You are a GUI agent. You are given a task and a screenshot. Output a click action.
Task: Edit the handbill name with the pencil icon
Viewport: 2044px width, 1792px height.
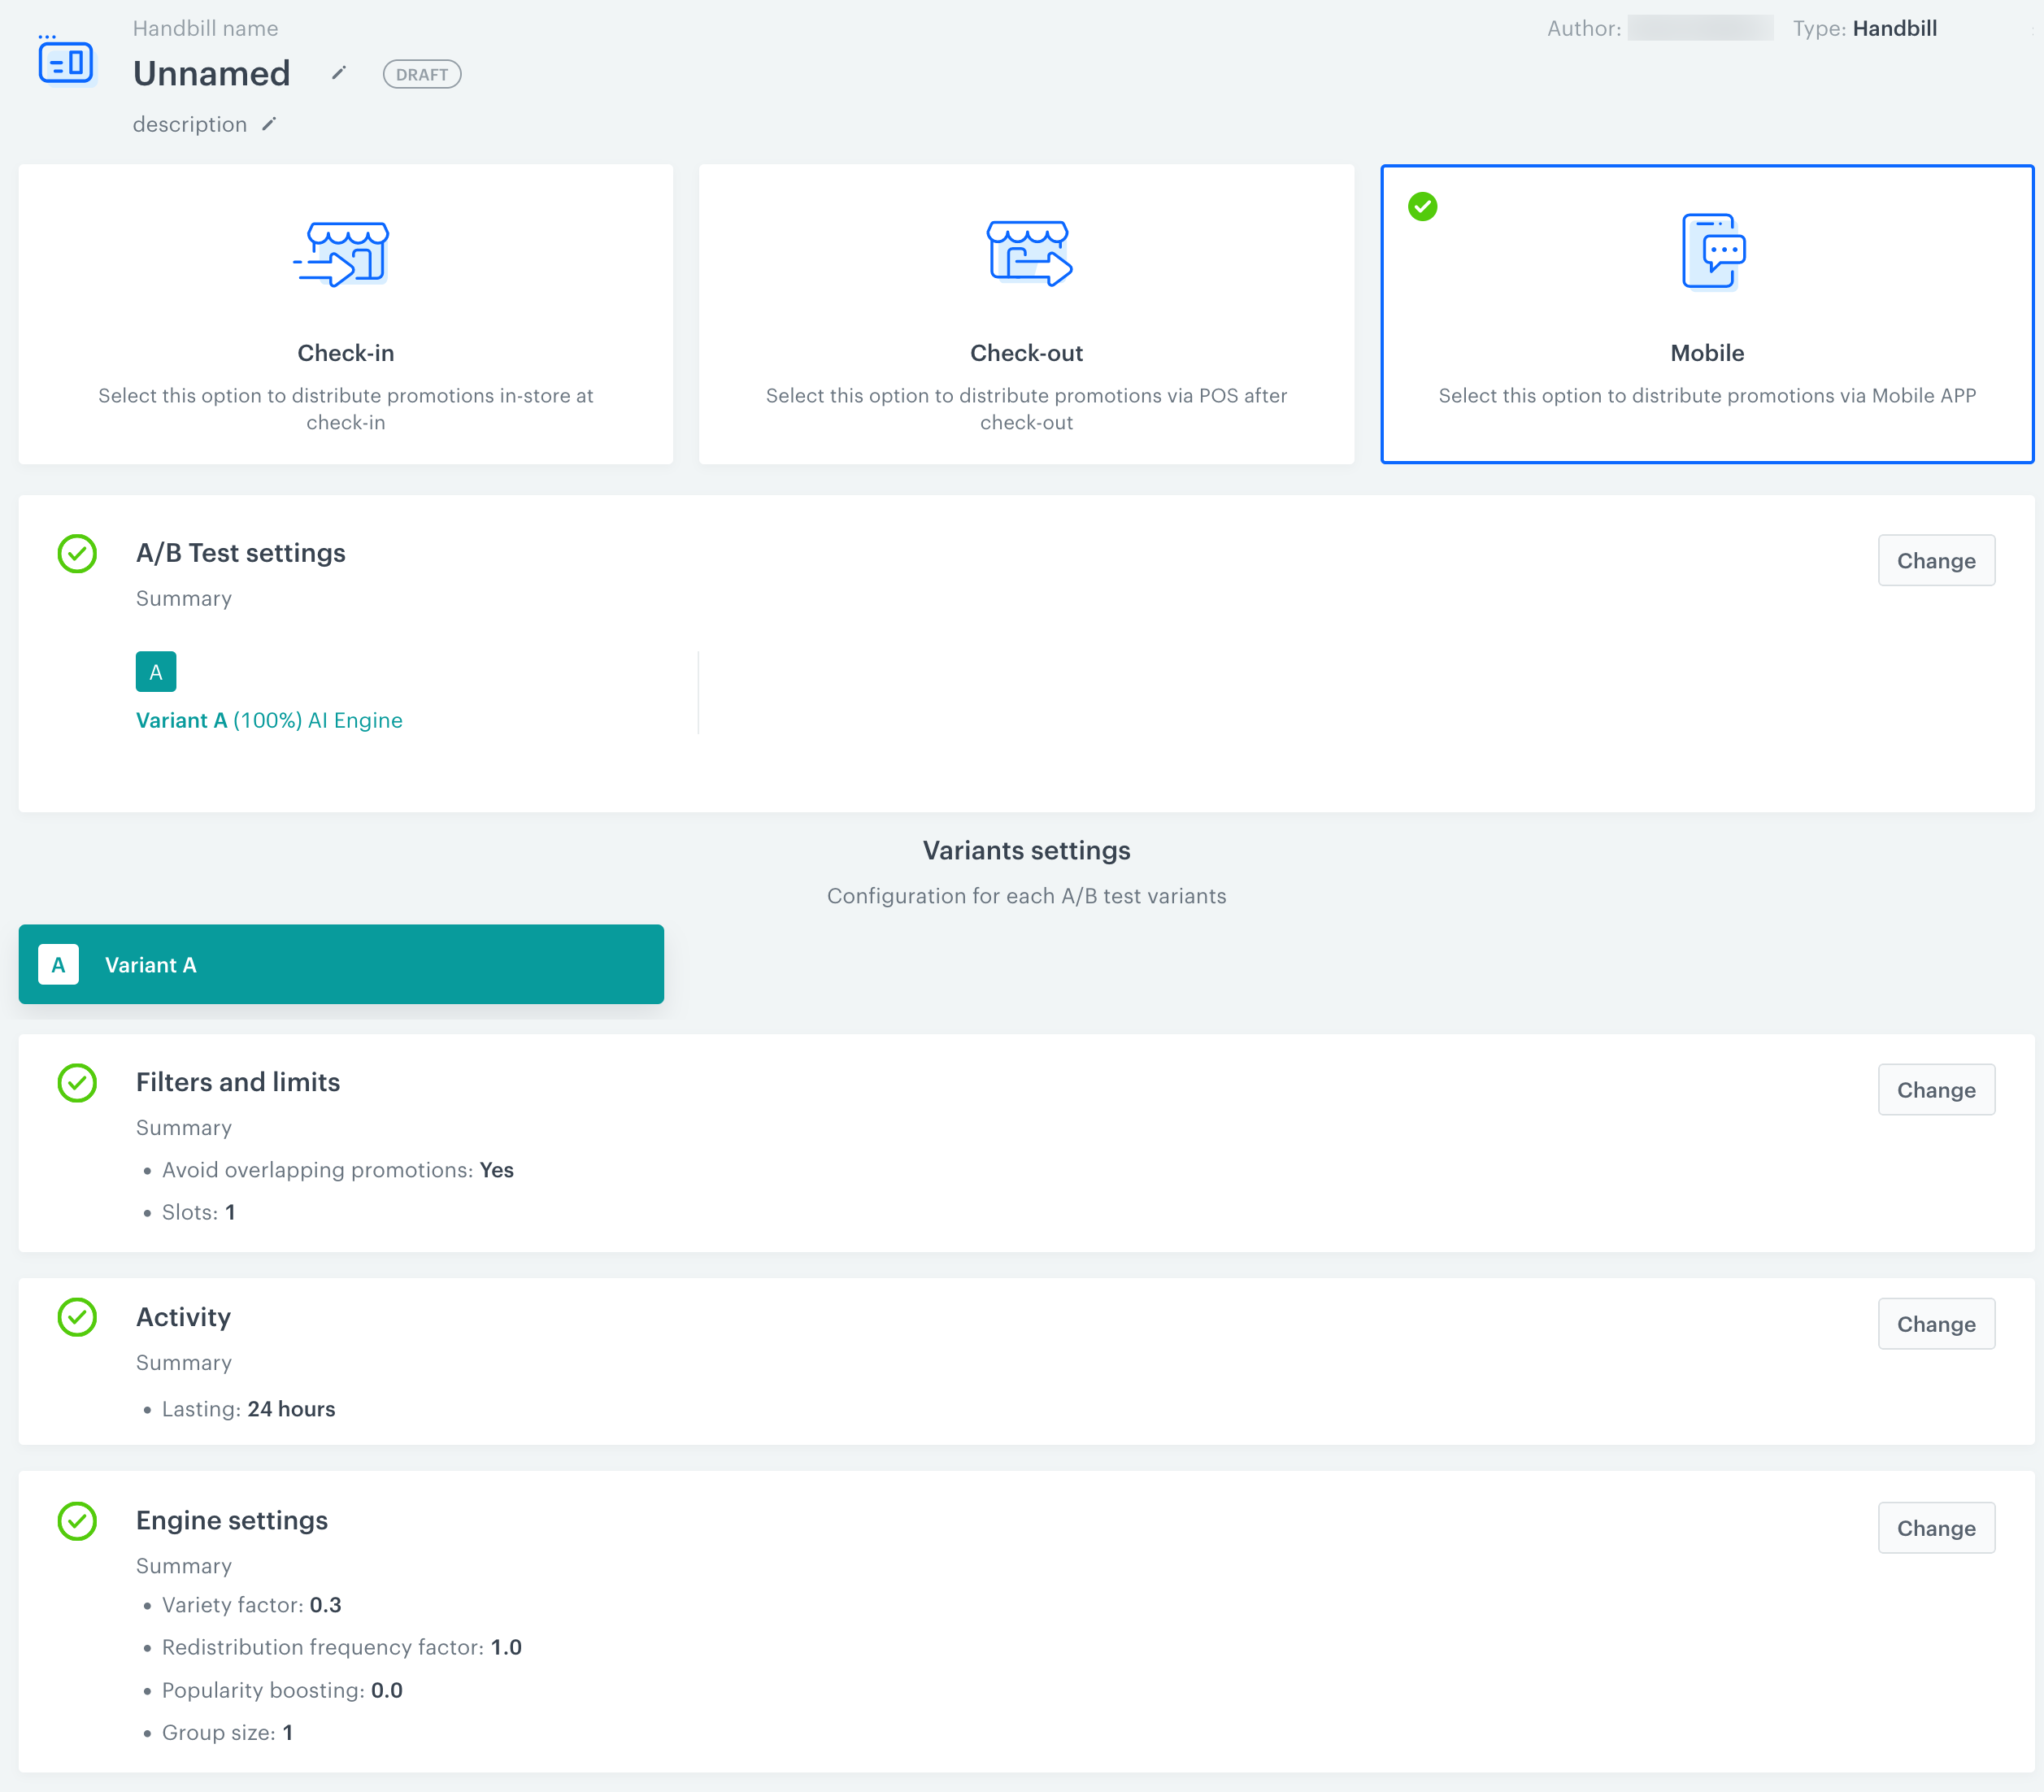click(338, 73)
